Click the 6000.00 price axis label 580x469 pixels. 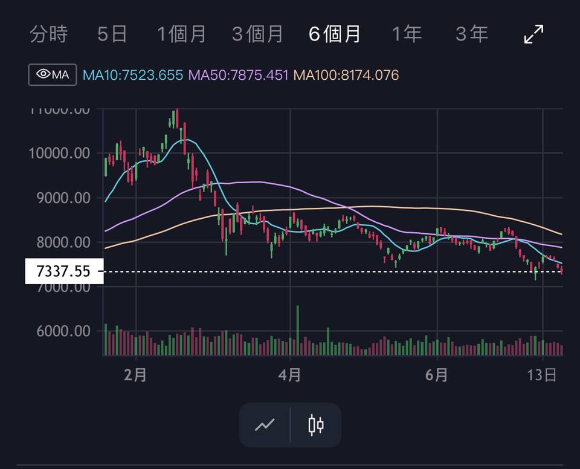(x=63, y=331)
